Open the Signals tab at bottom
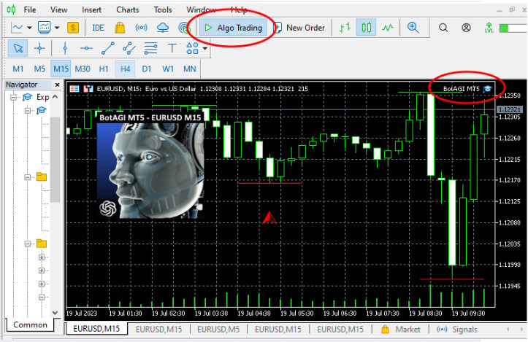The height and width of the screenshot is (342, 528). pos(457,330)
